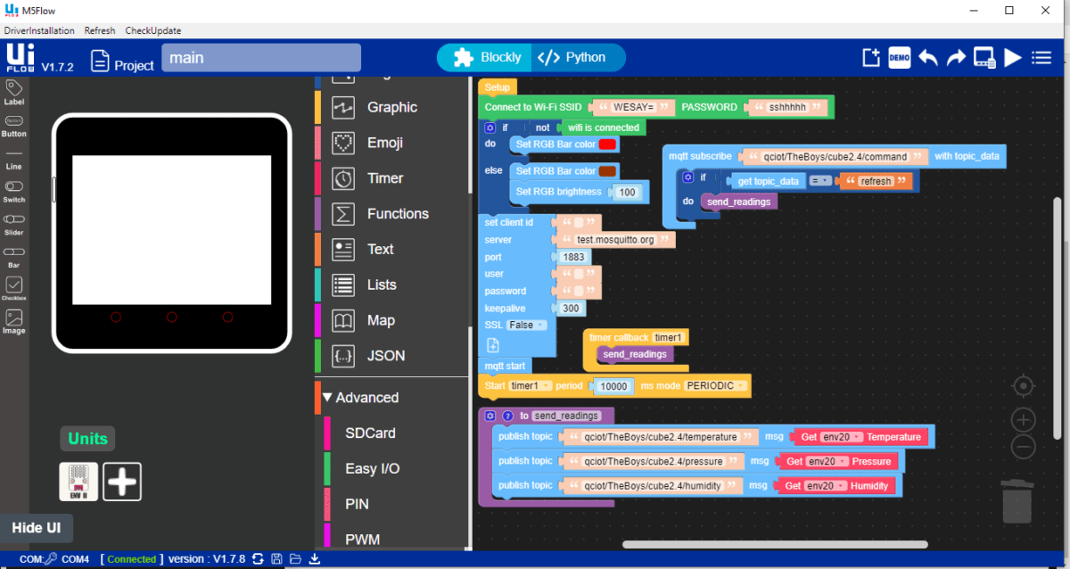Click the main project name field
1070x569 pixels.
[x=259, y=57]
